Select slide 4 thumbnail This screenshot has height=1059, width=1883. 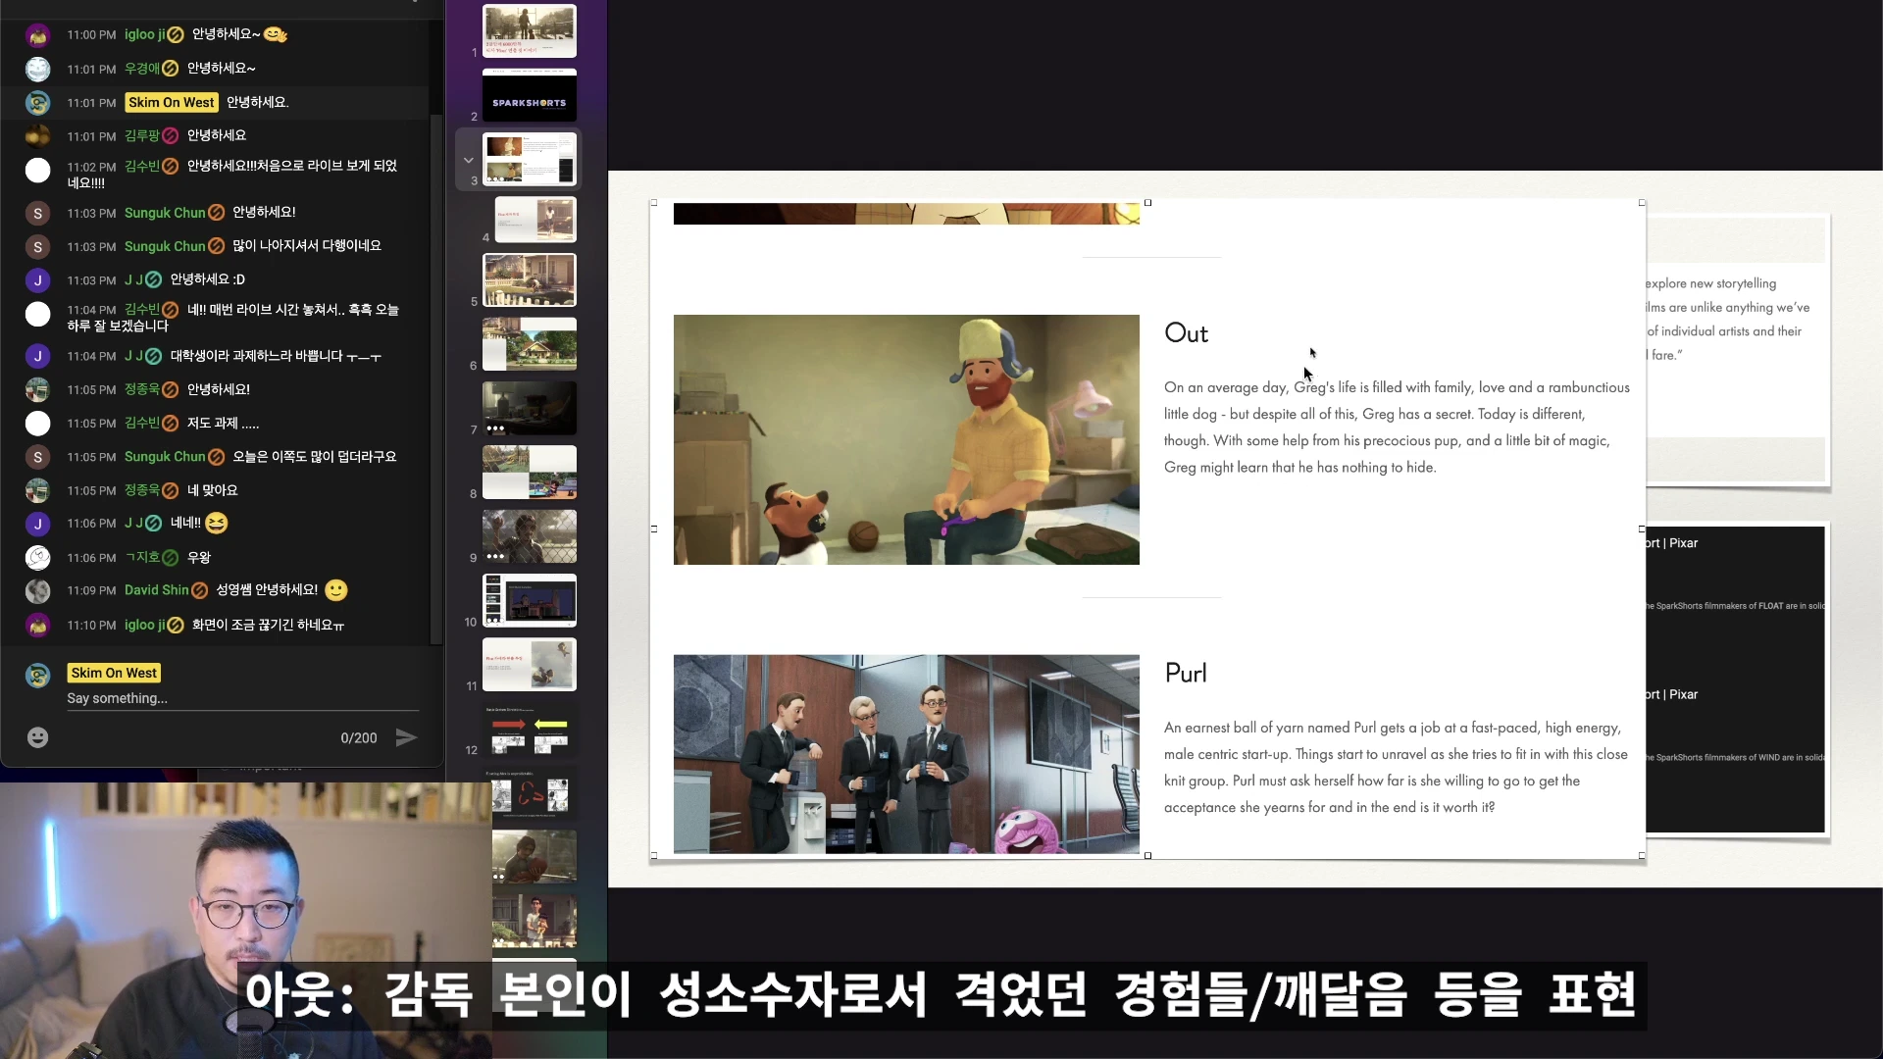click(535, 220)
